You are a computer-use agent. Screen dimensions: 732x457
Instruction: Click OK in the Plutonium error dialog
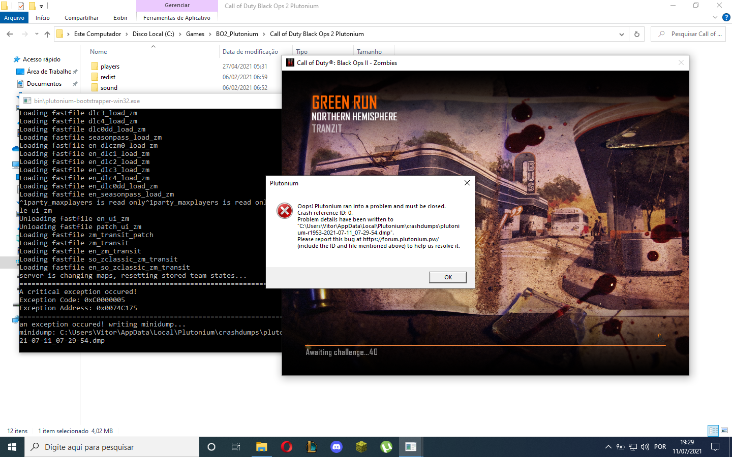(x=447, y=277)
